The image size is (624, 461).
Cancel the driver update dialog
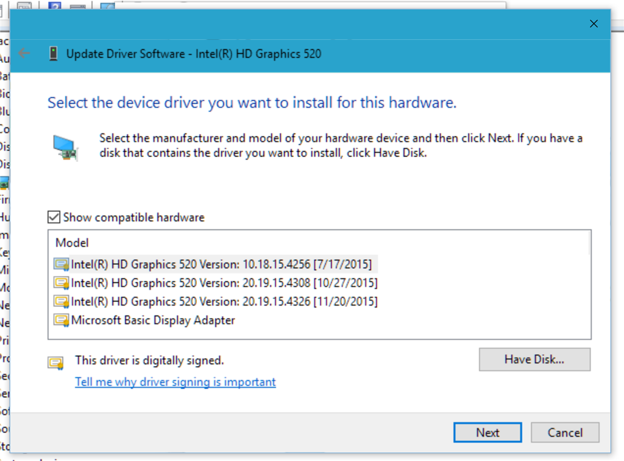pyautogui.click(x=565, y=432)
